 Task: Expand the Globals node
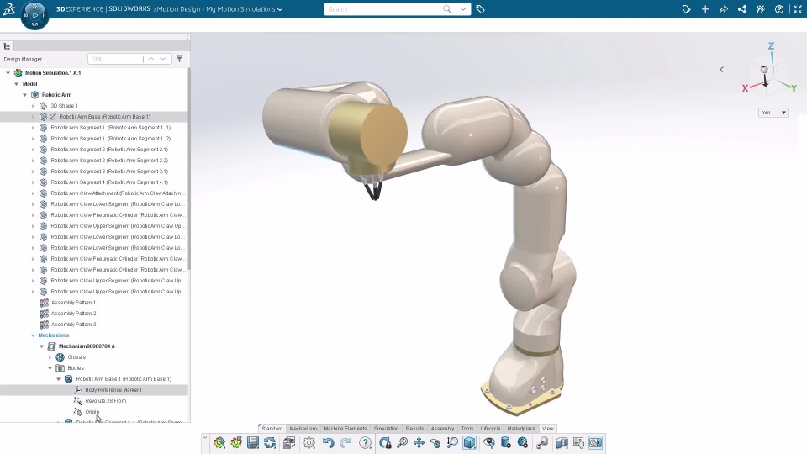click(50, 357)
